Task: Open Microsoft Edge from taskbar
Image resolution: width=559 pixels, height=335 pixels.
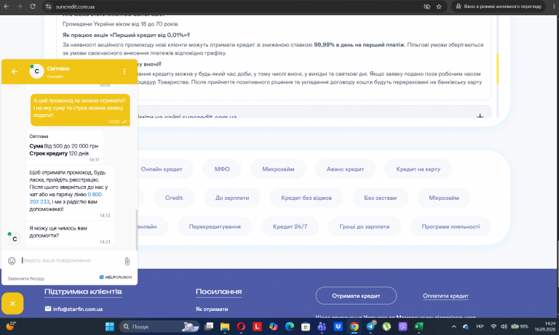Action: pos(290,326)
